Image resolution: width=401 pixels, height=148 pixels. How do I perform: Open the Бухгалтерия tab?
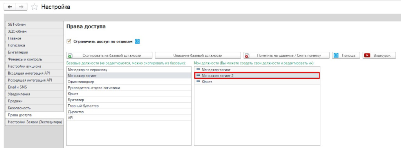(x=34, y=52)
